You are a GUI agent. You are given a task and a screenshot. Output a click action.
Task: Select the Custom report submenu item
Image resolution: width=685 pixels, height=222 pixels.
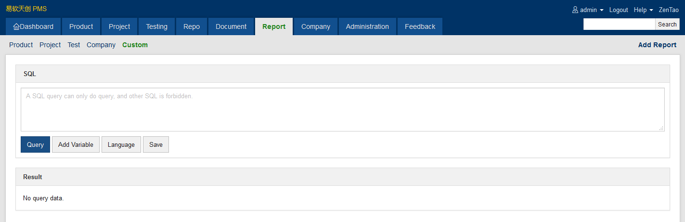click(135, 45)
